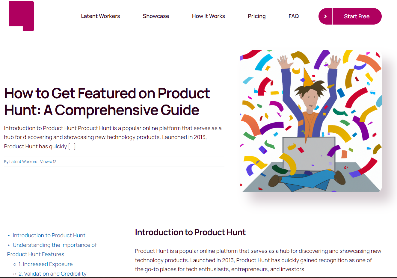Open the Understanding the Importance contents link
This screenshot has height=278, width=397.
coord(55,245)
